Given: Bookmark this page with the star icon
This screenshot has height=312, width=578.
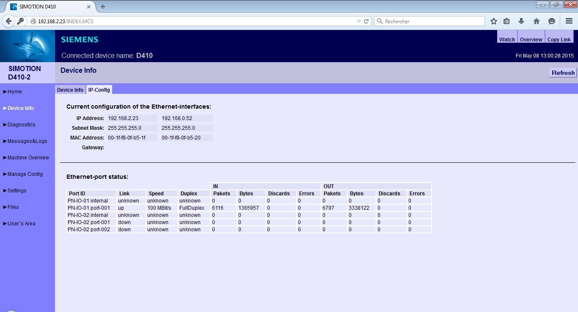Looking at the screenshot, I should (493, 21).
